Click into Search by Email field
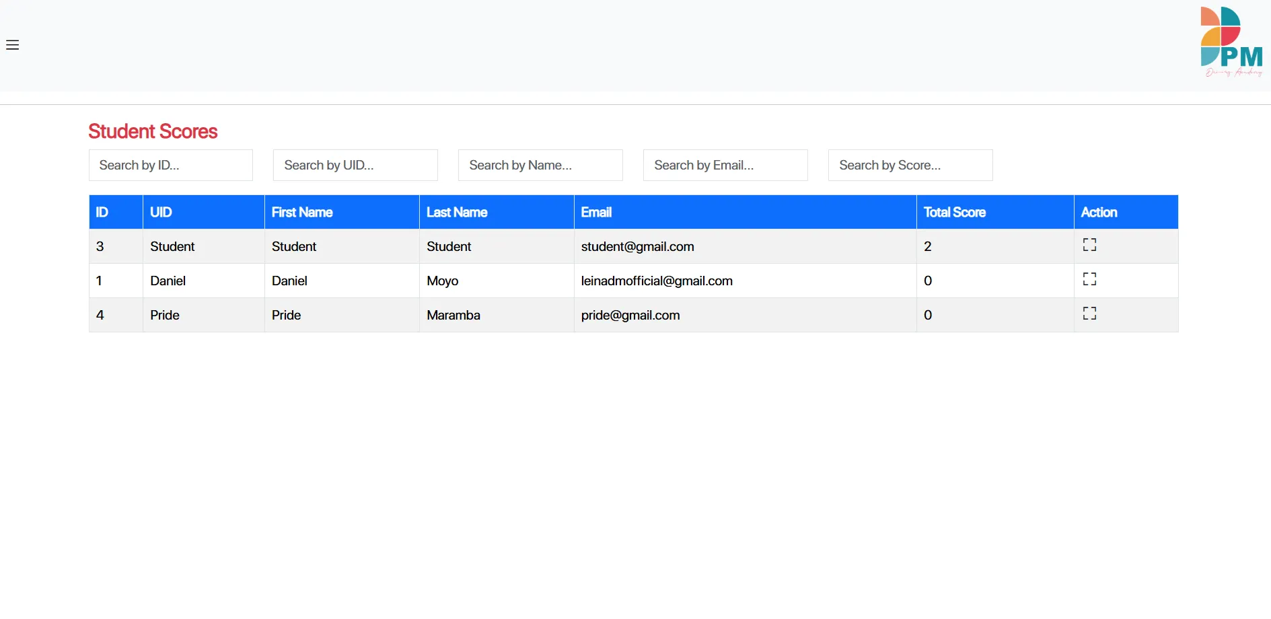Image resolution: width=1271 pixels, height=619 pixels. point(725,165)
